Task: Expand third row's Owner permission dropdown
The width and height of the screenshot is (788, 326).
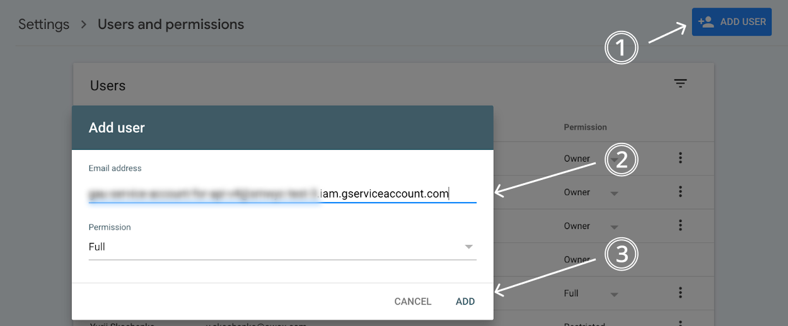Action: click(614, 227)
